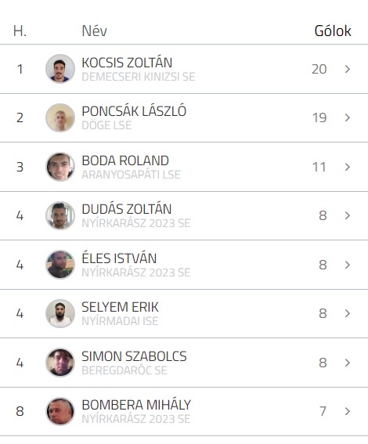Open arrow beside Bombera Mihály's 7 goals
Screen dimensions: 368x444
(348, 411)
